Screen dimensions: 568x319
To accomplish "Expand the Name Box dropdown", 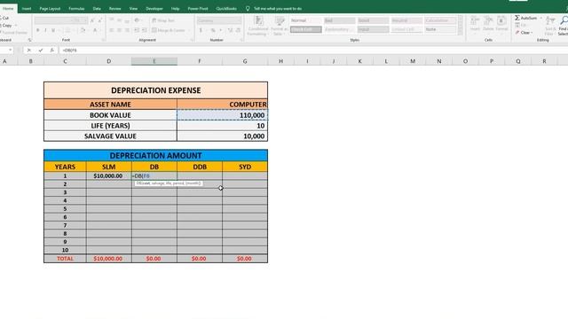I will [x=10, y=51].
